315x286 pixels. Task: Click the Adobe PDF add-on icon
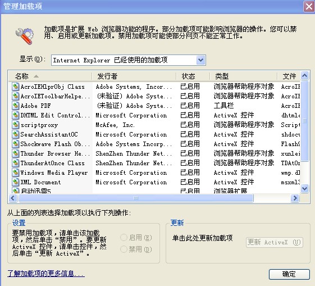[x=15, y=106]
